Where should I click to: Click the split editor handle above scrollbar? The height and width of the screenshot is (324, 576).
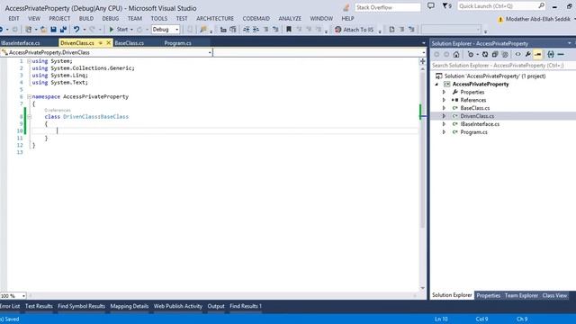tap(422, 61)
